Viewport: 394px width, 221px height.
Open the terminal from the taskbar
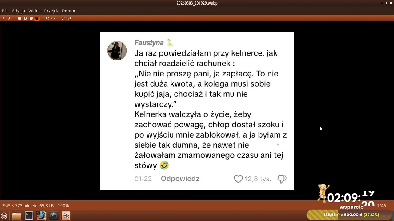[29, 216]
